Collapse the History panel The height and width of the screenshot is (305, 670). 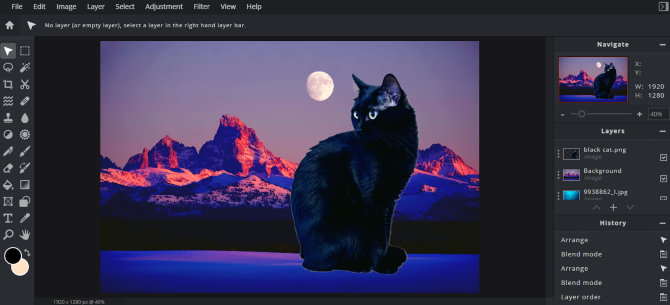(663, 223)
